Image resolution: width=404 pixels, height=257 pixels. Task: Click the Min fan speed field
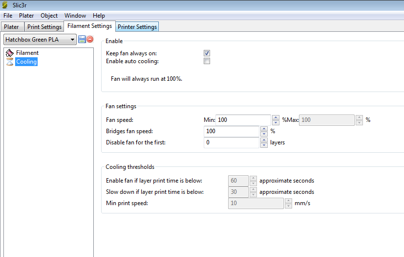click(243, 120)
